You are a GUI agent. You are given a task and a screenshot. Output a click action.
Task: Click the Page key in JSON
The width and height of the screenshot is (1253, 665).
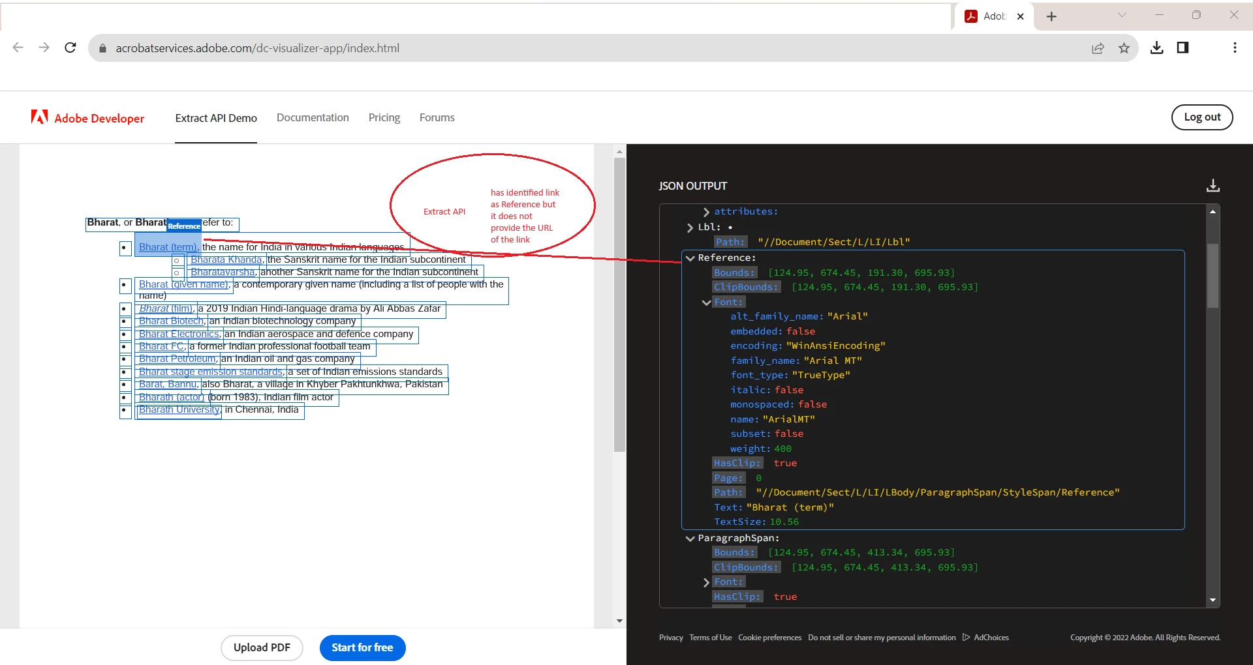(x=728, y=478)
